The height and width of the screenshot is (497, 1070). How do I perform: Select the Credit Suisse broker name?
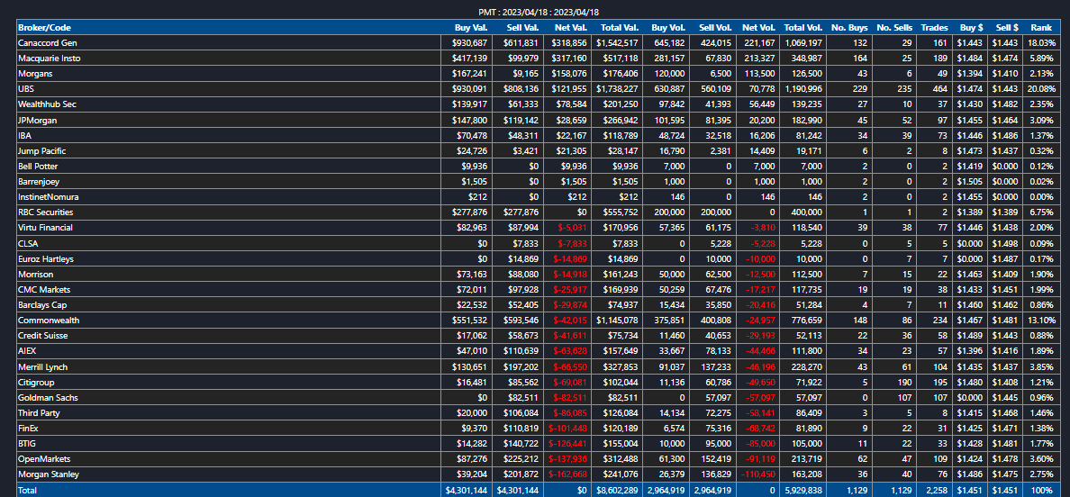tap(43, 336)
